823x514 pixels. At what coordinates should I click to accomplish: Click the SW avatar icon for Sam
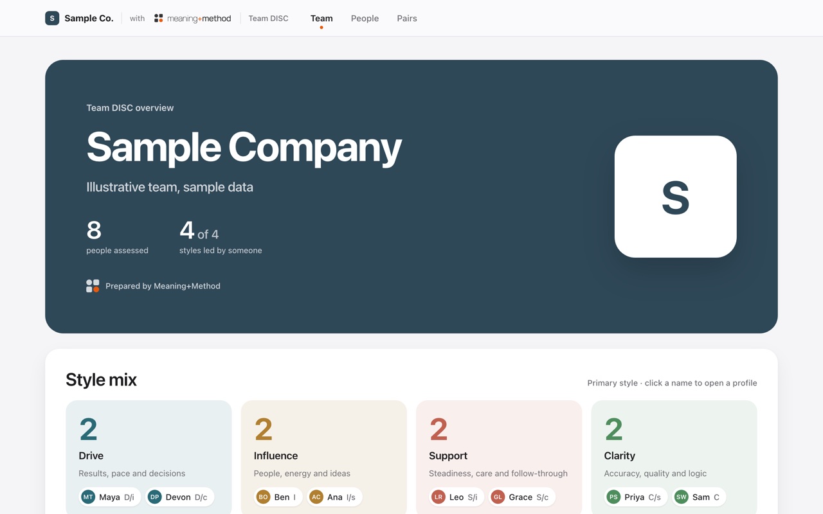[x=681, y=497]
